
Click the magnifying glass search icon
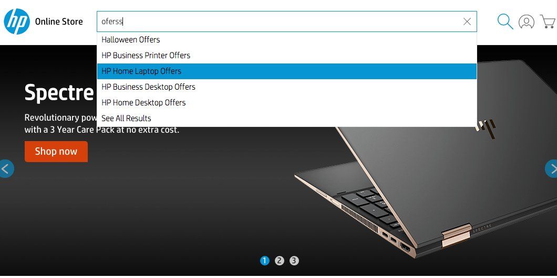coord(505,22)
